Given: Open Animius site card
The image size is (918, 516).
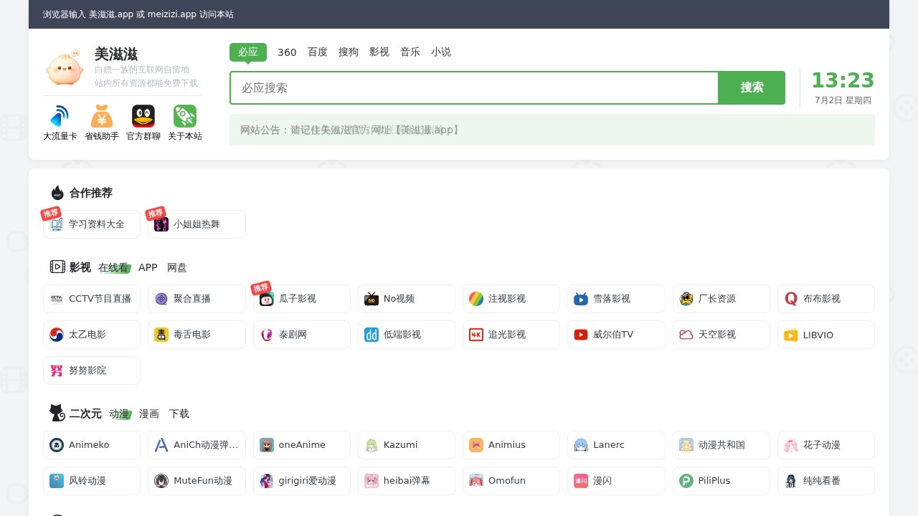Looking at the screenshot, I should click(511, 445).
